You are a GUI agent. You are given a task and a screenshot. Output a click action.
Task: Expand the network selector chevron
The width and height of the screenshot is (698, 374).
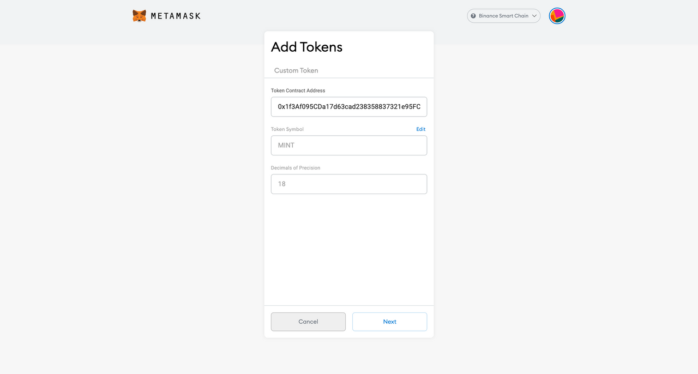click(534, 16)
